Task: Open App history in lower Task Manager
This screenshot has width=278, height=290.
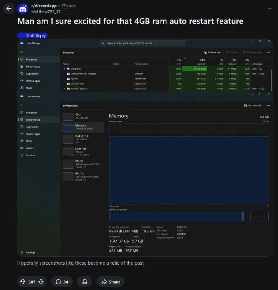Action: click(38, 127)
